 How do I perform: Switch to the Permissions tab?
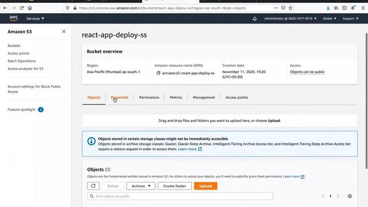(x=149, y=97)
